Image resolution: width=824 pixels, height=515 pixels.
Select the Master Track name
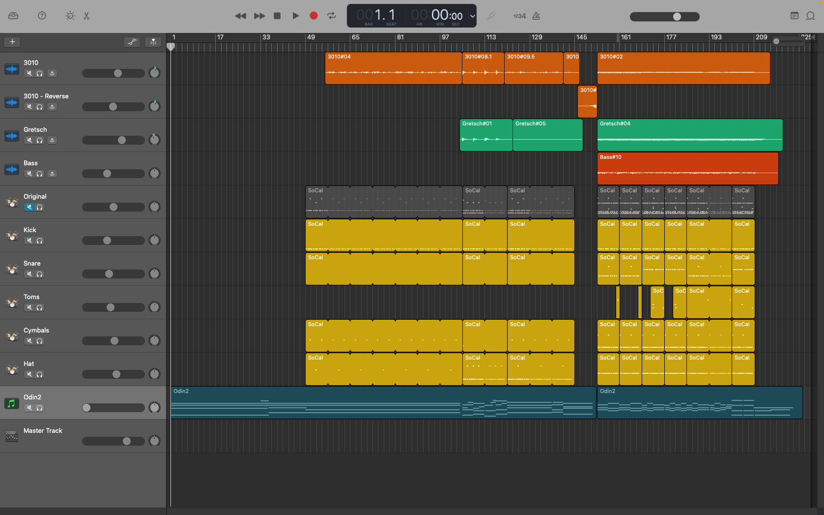[43, 430]
